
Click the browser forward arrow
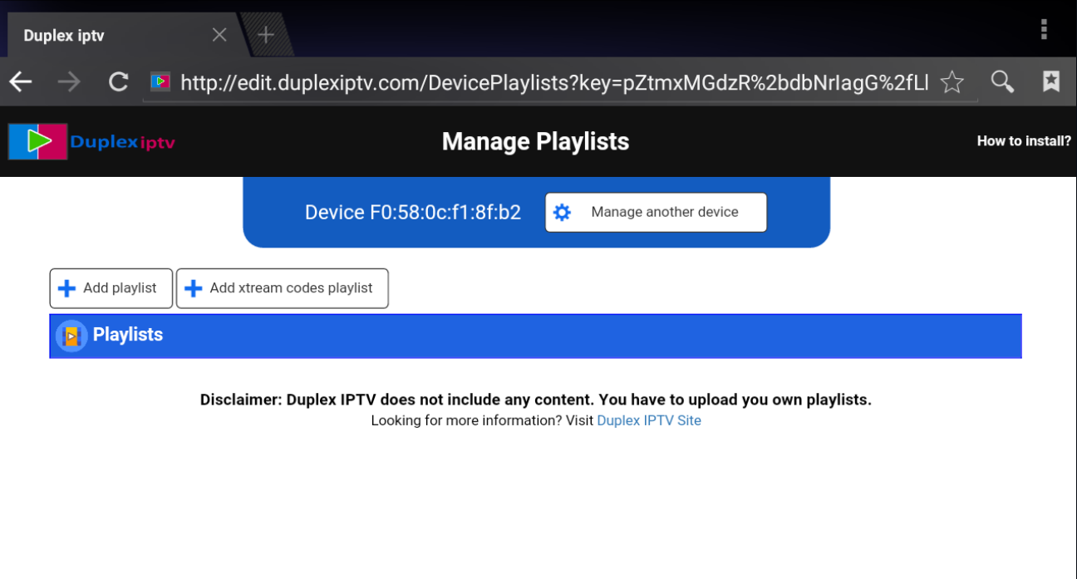[70, 81]
